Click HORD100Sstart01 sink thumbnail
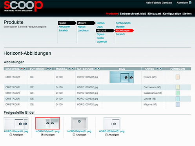The image size is (195, 146). click(112, 123)
